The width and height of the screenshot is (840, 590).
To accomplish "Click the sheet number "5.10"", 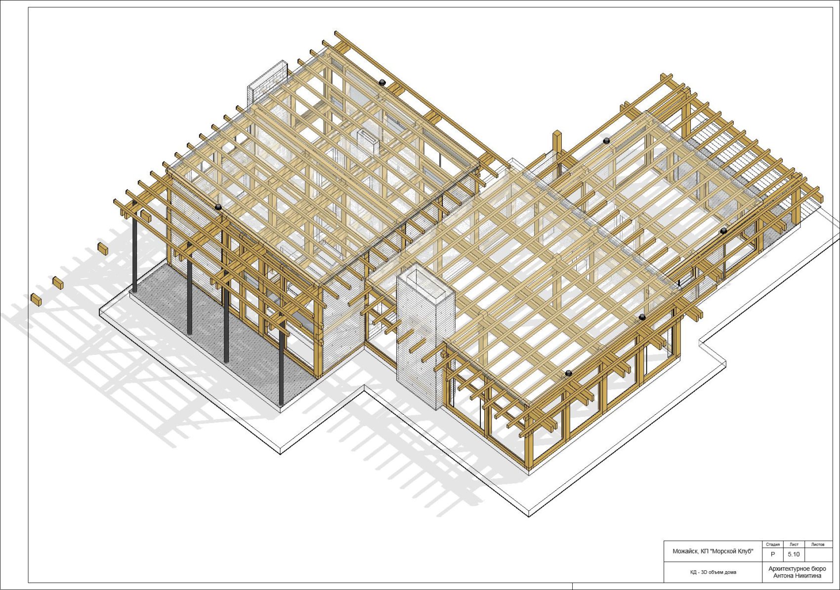I will coord(794,554).
